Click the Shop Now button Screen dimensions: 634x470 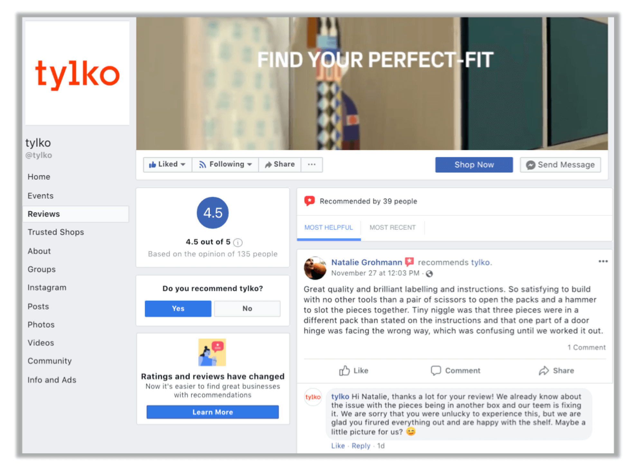[474, 164]
